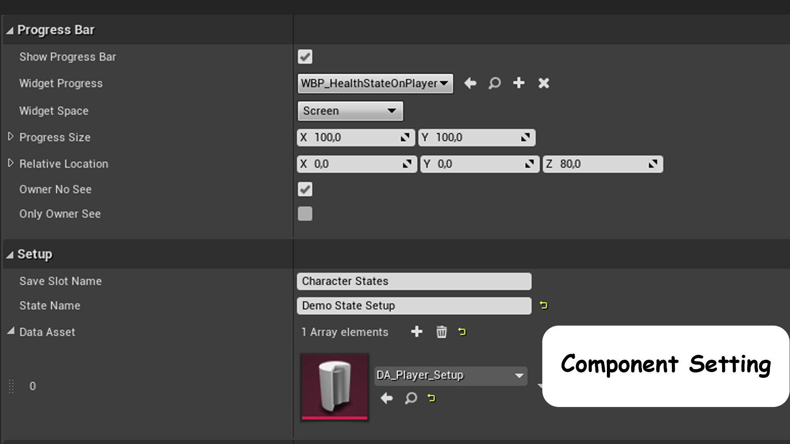Clear the Widget Progress reference
The image size is (790, 444).
click(x=543, y=83)
